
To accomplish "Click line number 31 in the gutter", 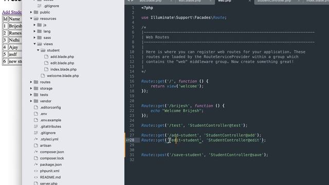I will click(132, 155).
